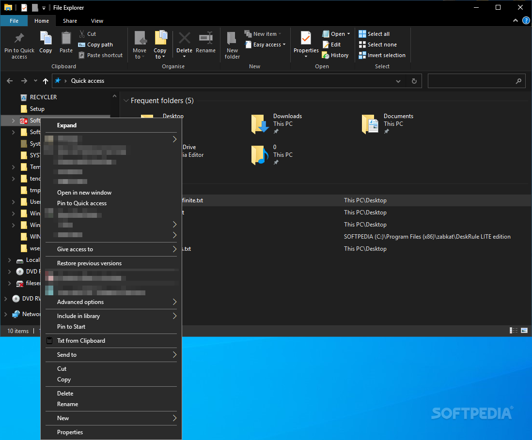Screen dimensions: 532x440
Task: Switch to the Share tab
Action: click(x=70, y=21)
